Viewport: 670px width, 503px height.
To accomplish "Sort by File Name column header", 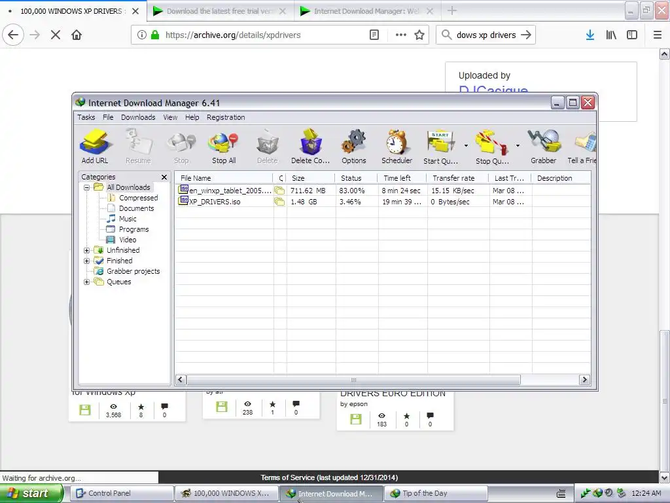I will tap(224, 178).
